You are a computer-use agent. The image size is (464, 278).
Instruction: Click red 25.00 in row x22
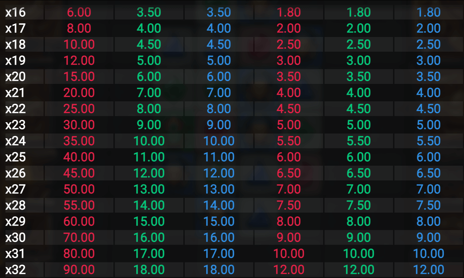pyautogui.click(x=79, y=109)
